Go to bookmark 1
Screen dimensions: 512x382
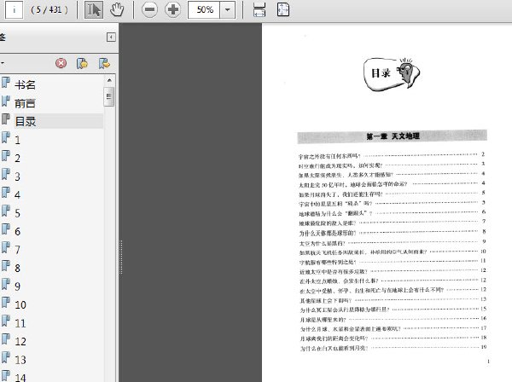17,141
